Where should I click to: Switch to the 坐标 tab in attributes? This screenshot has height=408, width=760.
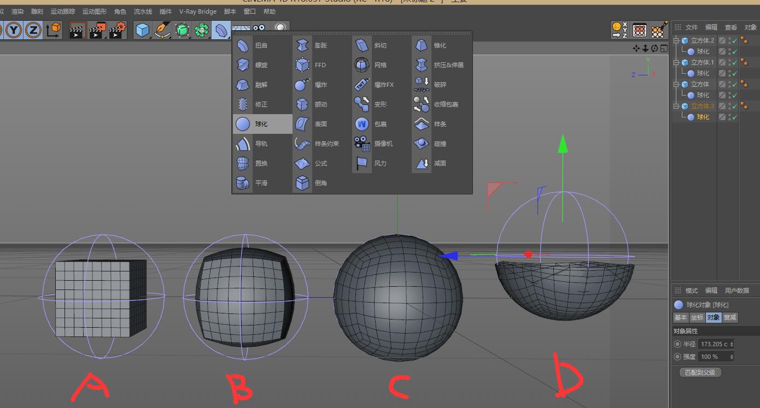coord(697,317)
